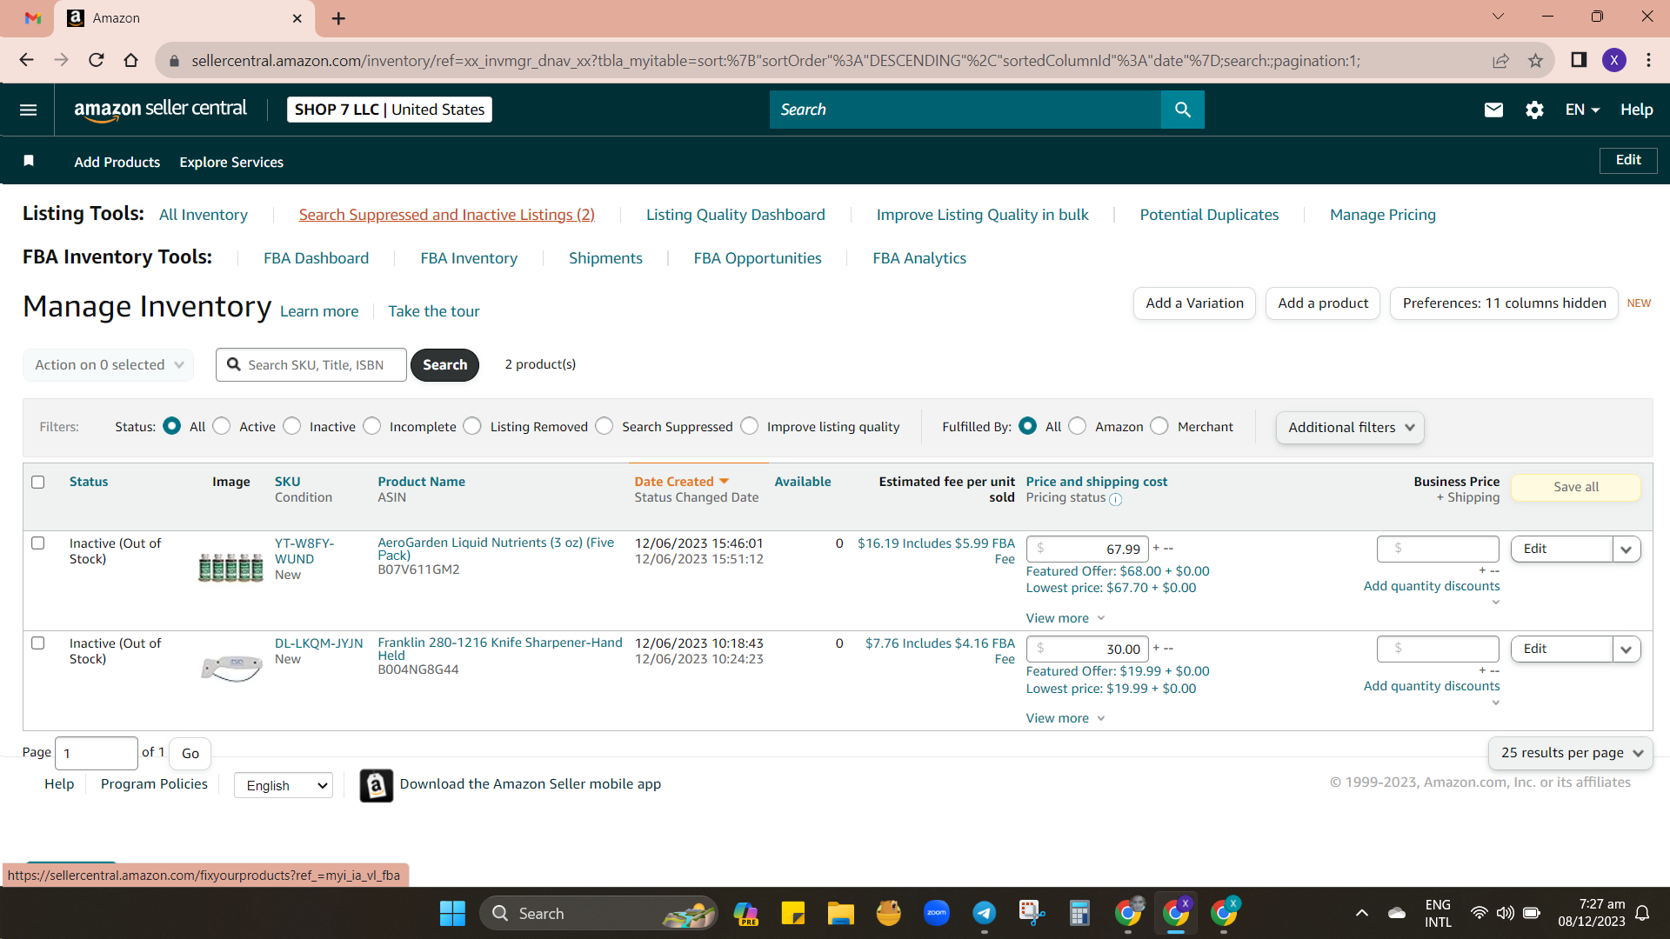The width and height of the screenshot is (1670, 939).
Task: Open Edit dropdown arrow for AeroGarden row
Action: click(1627, 549)
